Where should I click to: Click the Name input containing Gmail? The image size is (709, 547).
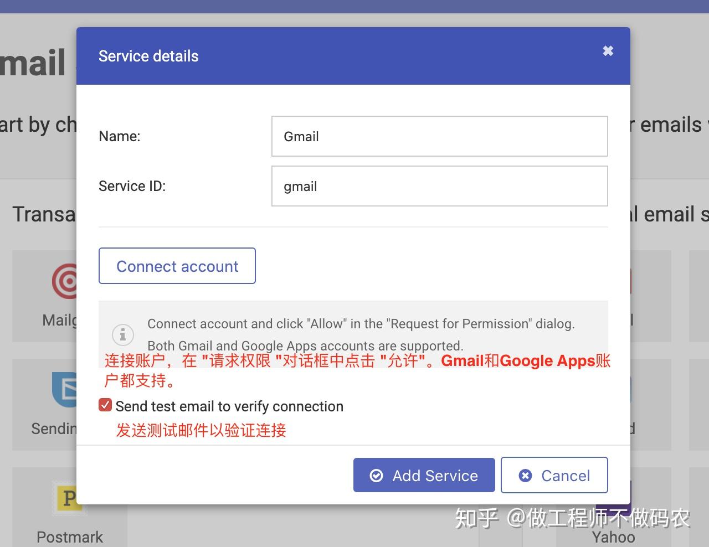439,136
